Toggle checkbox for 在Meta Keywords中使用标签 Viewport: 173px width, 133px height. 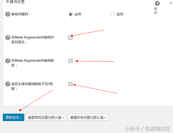[70, 61]
